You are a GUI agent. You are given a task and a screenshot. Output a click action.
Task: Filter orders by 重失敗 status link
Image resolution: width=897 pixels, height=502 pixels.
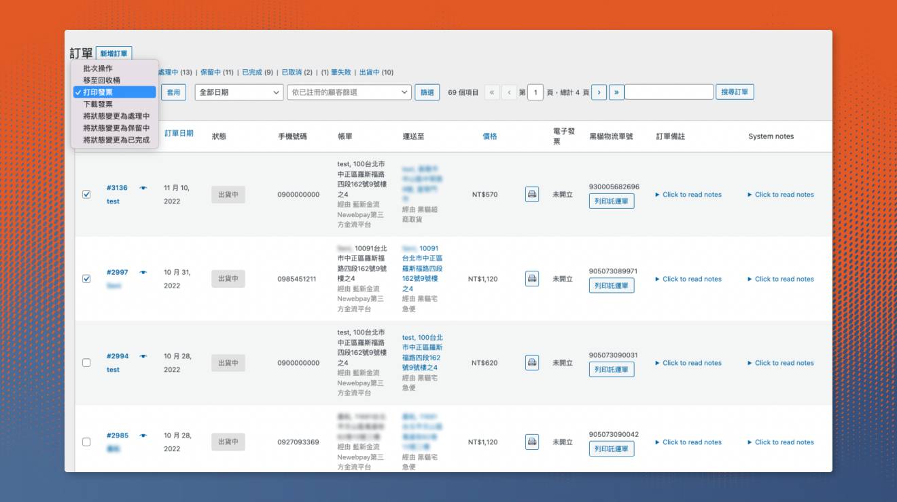341,73
